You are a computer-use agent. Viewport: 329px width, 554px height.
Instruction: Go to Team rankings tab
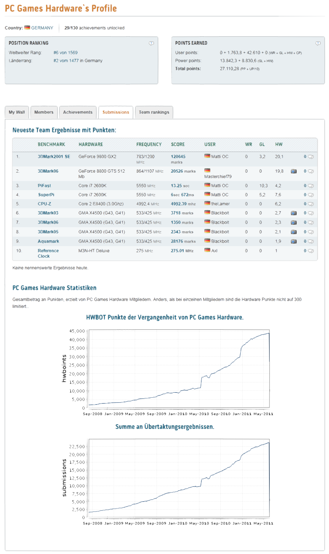(154, 112)
